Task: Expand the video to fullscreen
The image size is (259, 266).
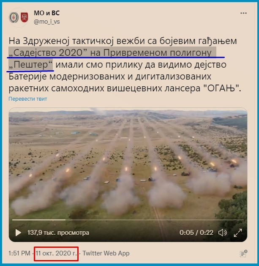Action: [x=238, y=233]
